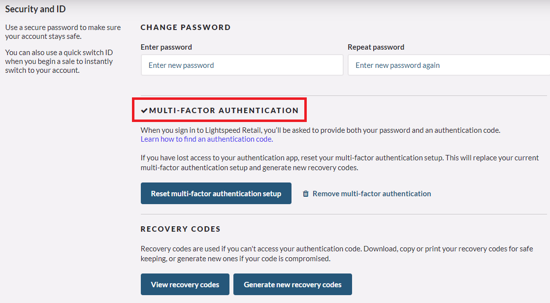The height and width of the screenshot is (303, 550).
Task: Focus the Enter new password again field
Action: [x=448, y=65]
